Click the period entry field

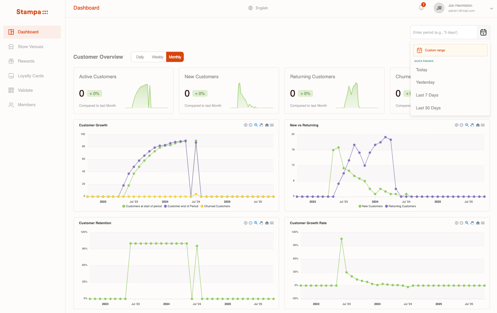[443, 32]
